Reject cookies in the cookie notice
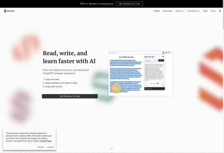Viewport: 224px width, 153px height. point(41,147)
